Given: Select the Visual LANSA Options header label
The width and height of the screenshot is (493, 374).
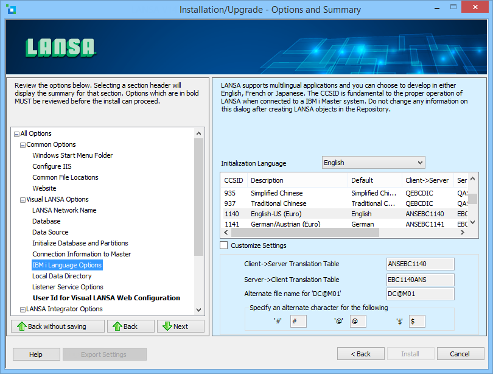Looking at the screenshot, I should [x=57, y=199].
